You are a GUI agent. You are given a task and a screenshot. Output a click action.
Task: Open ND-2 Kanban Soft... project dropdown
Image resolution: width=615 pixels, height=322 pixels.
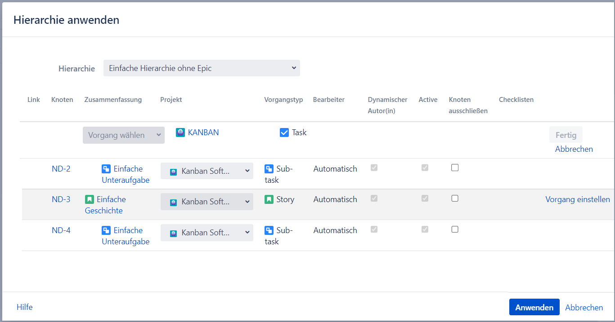coord(207,171)
